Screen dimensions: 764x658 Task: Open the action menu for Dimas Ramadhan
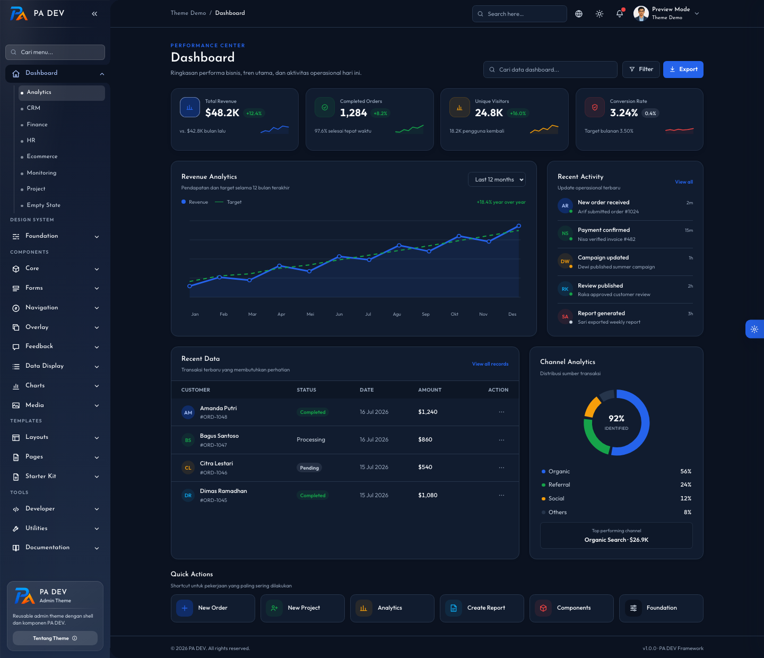[501, 495]
